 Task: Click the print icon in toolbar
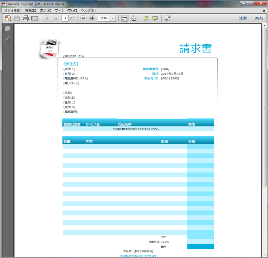click(26, 18)
